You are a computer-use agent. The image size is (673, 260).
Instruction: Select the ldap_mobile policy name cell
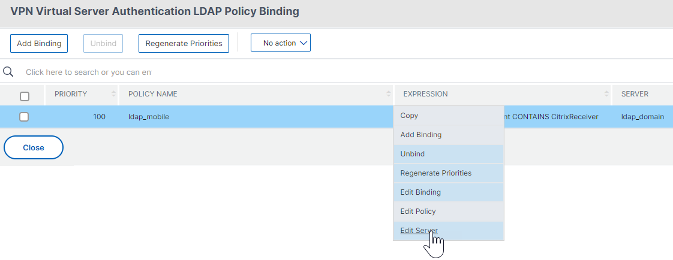[149, 116]
